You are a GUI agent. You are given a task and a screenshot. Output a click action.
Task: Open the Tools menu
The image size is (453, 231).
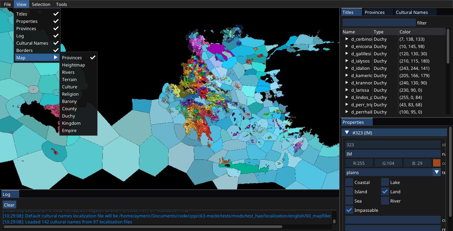61,4
